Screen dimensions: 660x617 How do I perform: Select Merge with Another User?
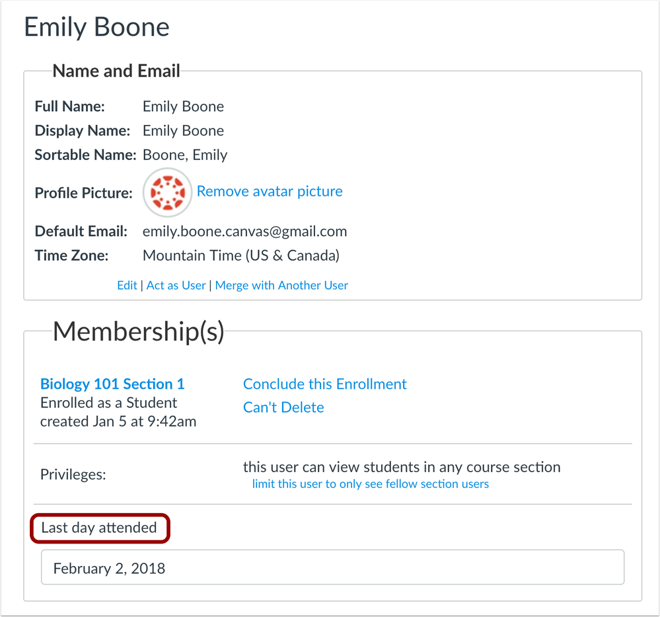pyautogui.click(x=281, y=286)
